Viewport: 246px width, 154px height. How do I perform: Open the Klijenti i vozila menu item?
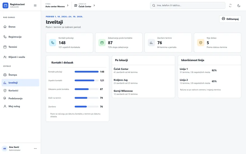[x=20, y=57]
